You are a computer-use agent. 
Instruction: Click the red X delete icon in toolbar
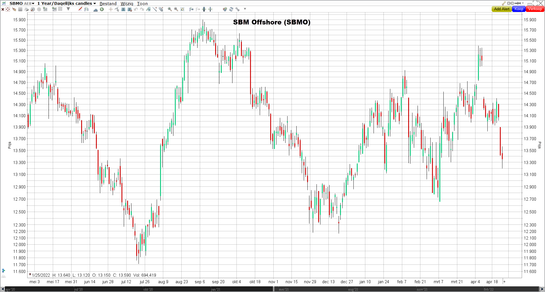[3, 9]
